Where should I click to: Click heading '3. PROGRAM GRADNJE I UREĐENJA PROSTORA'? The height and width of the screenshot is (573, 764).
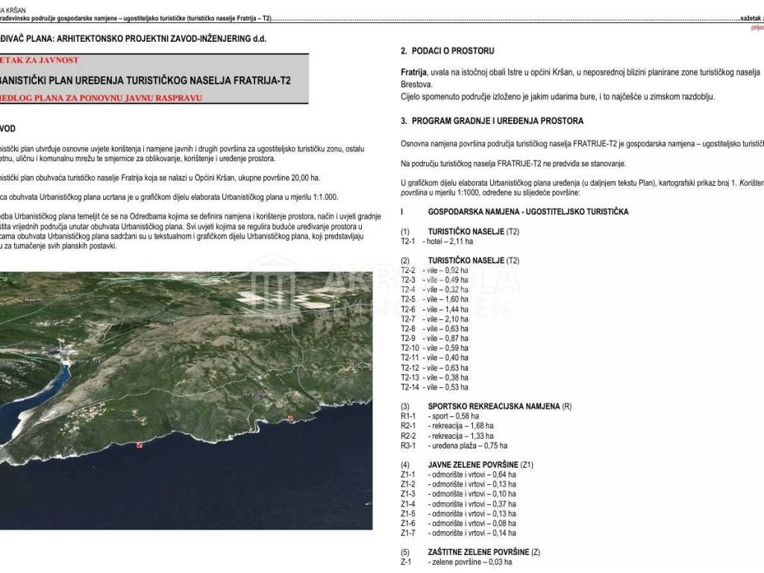[492, 121]
